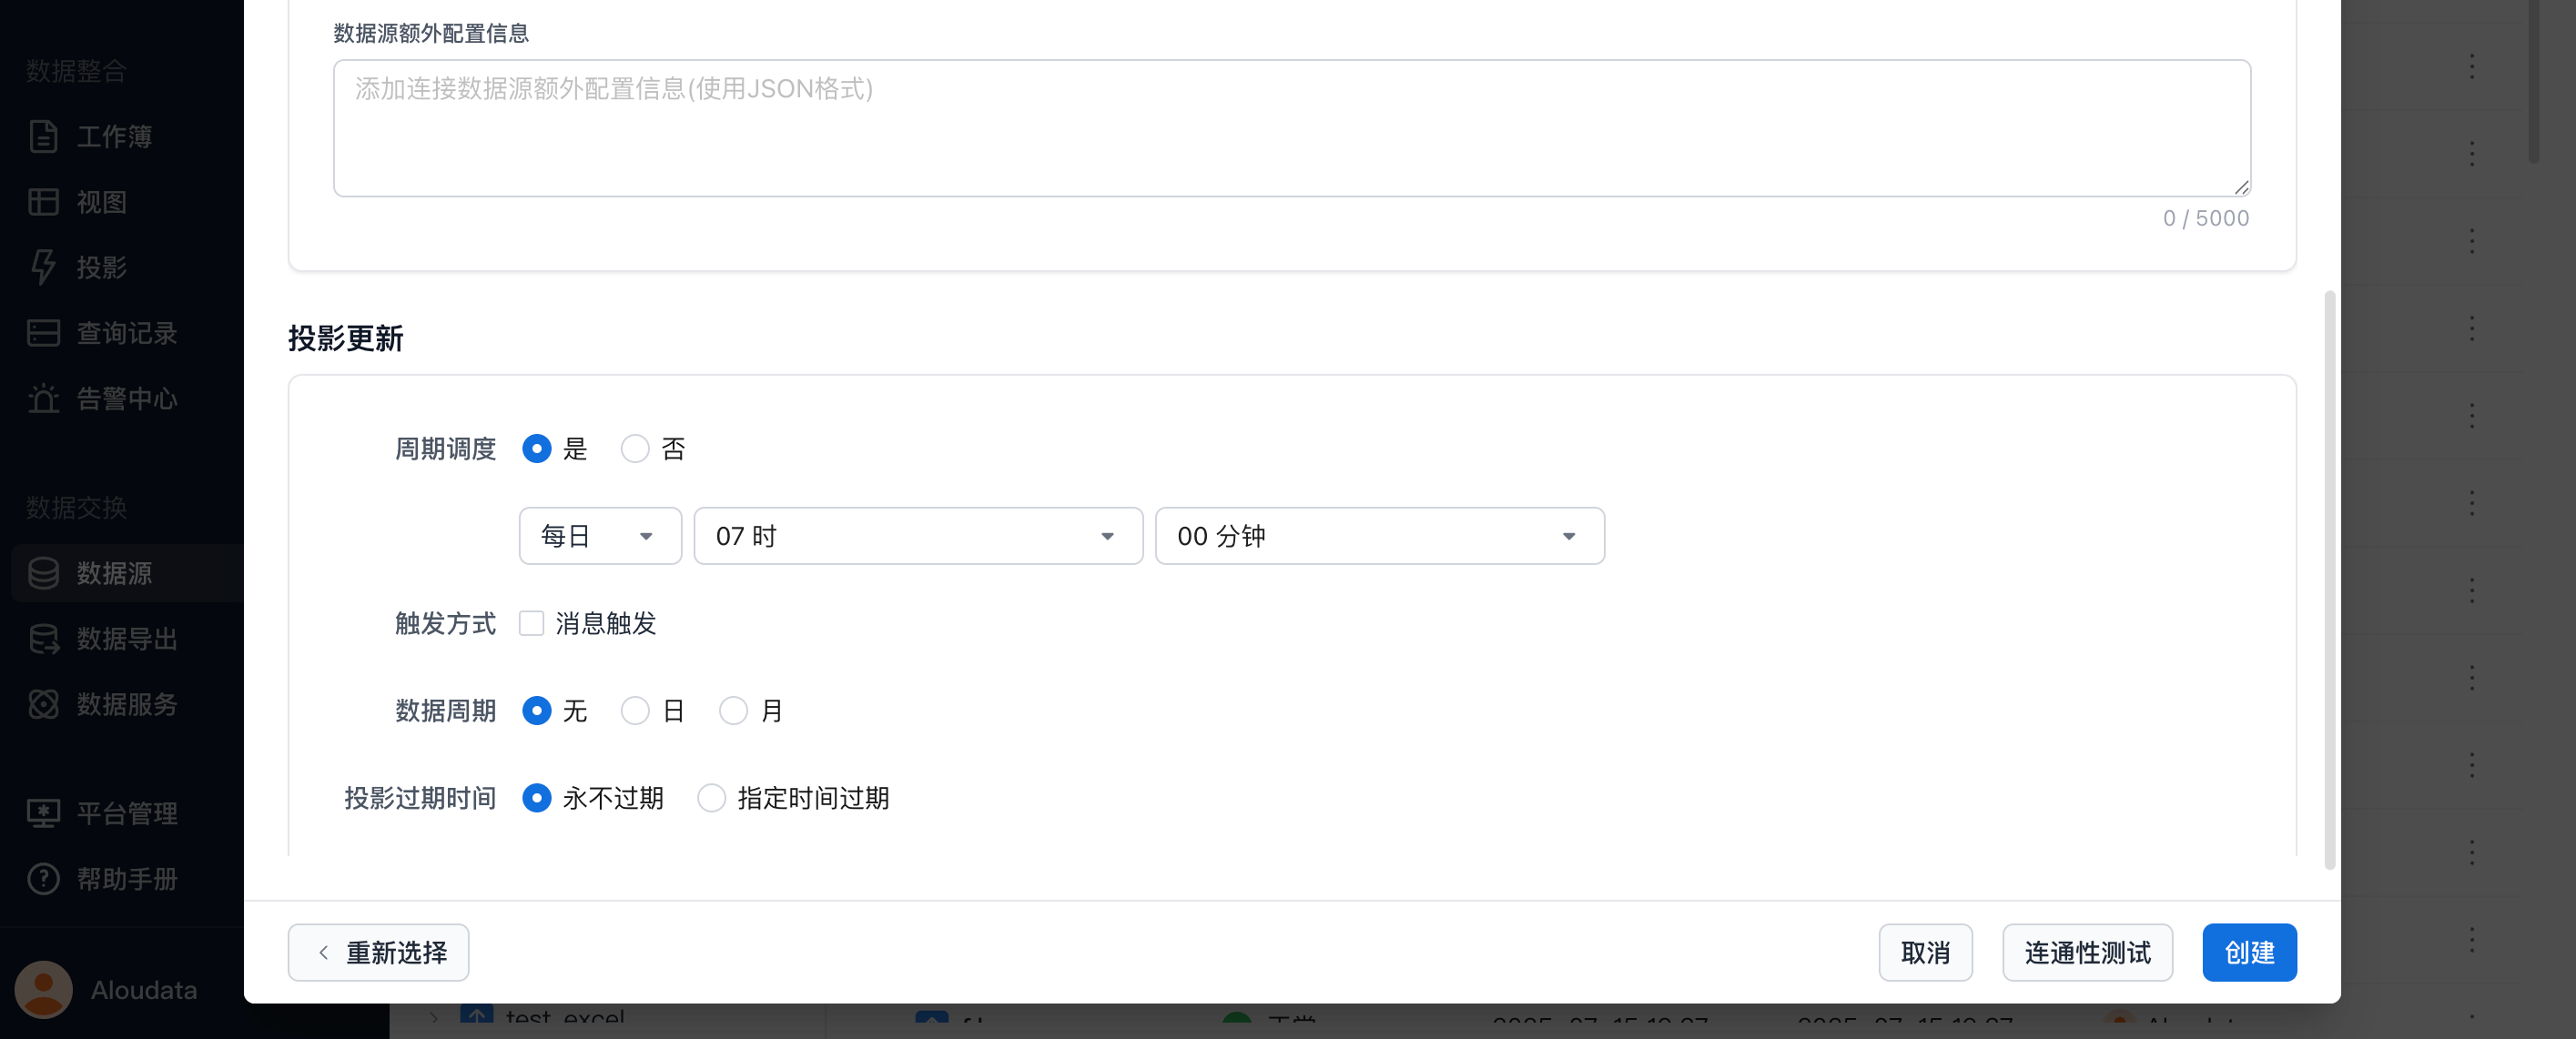Viewport: 2576px width, 1039px height.
Task: Open 视图 view icon in sidebar
Action: tap(43, 202)
